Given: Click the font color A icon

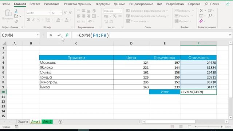Looking at the screenshot, I should point(67,20).
